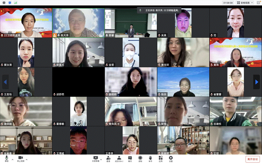262x164 pixels.
Task: Toggle recording with the 录制 button
Action: pos(140,158)
